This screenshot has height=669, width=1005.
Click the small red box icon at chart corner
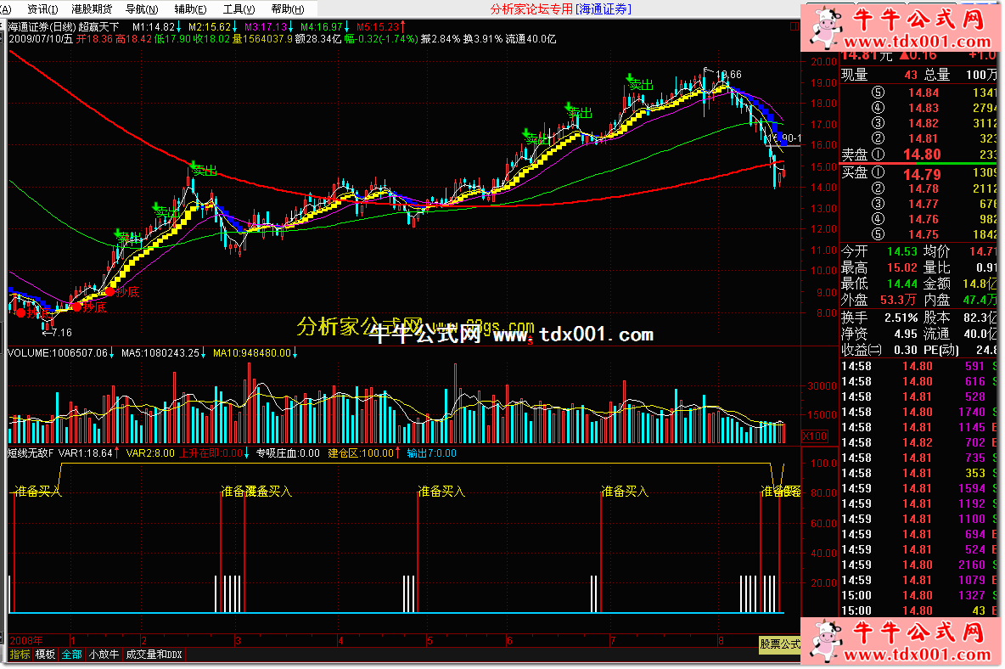(x=794, y=26)
